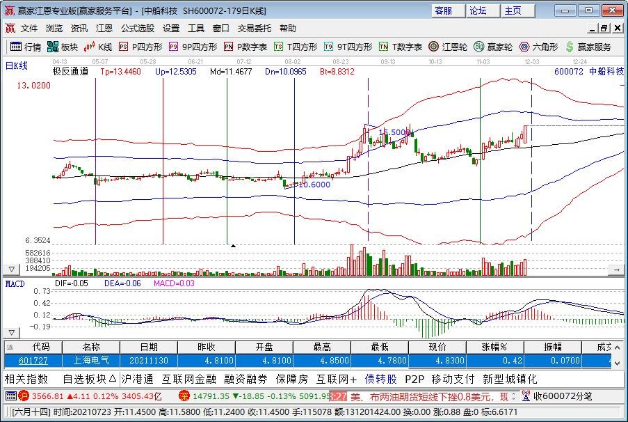Open the P数字表 tool
Viewport: 628px width, 422px height.
(245, 47)
